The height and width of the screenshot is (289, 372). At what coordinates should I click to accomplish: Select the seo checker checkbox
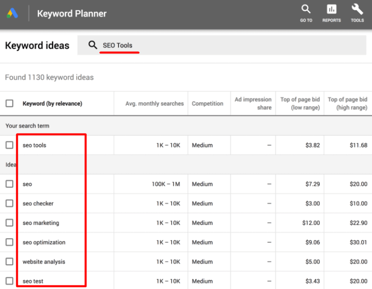coord(9,203)
